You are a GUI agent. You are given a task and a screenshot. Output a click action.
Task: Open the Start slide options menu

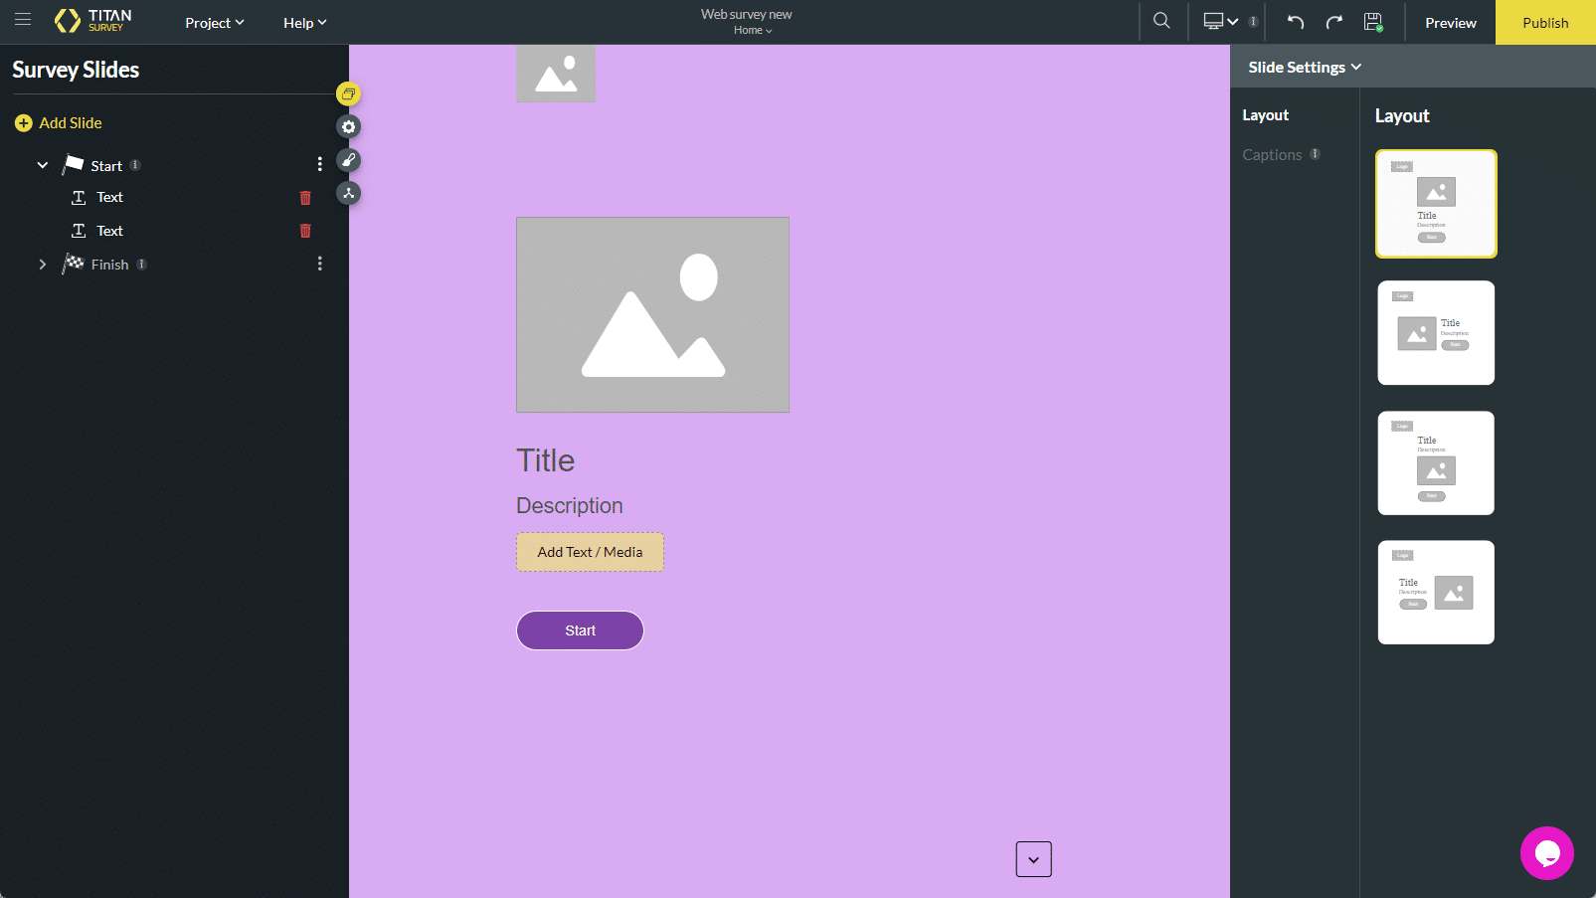319,163
